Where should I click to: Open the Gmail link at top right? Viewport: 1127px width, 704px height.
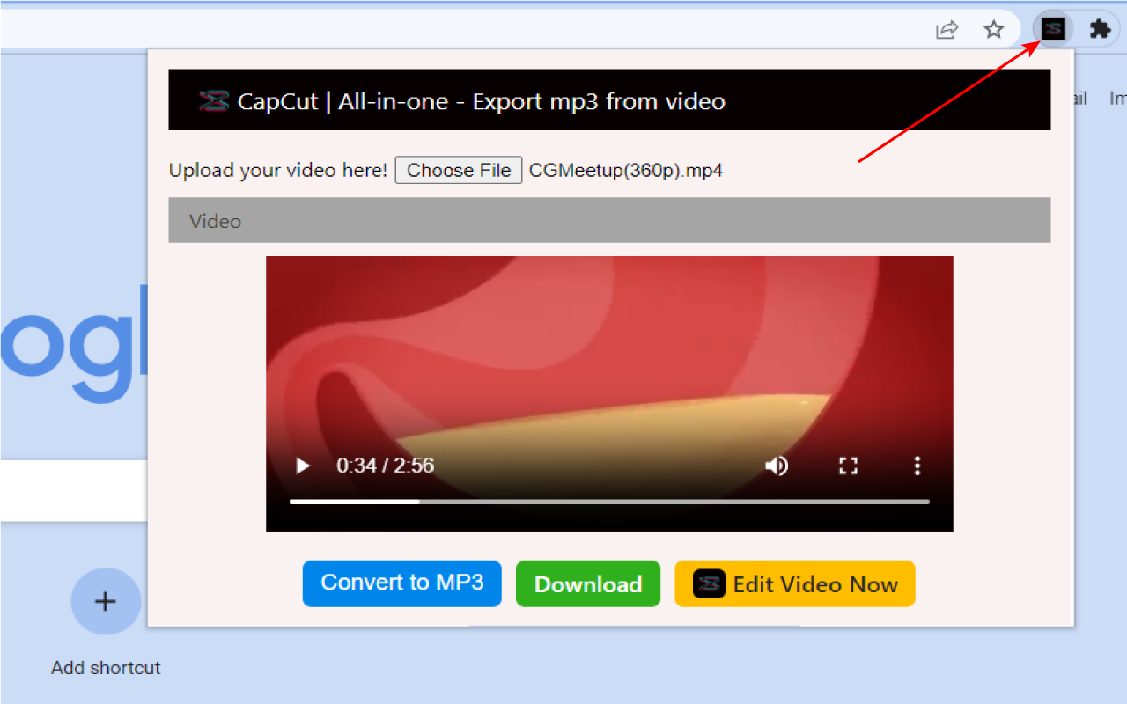tap(1076, 99)
